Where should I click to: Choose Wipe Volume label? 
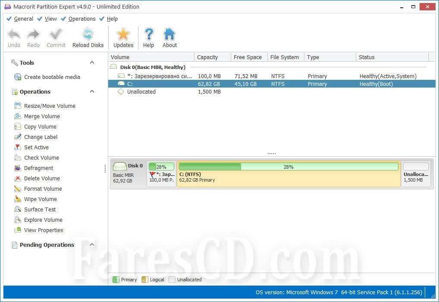tap(40, 199)
